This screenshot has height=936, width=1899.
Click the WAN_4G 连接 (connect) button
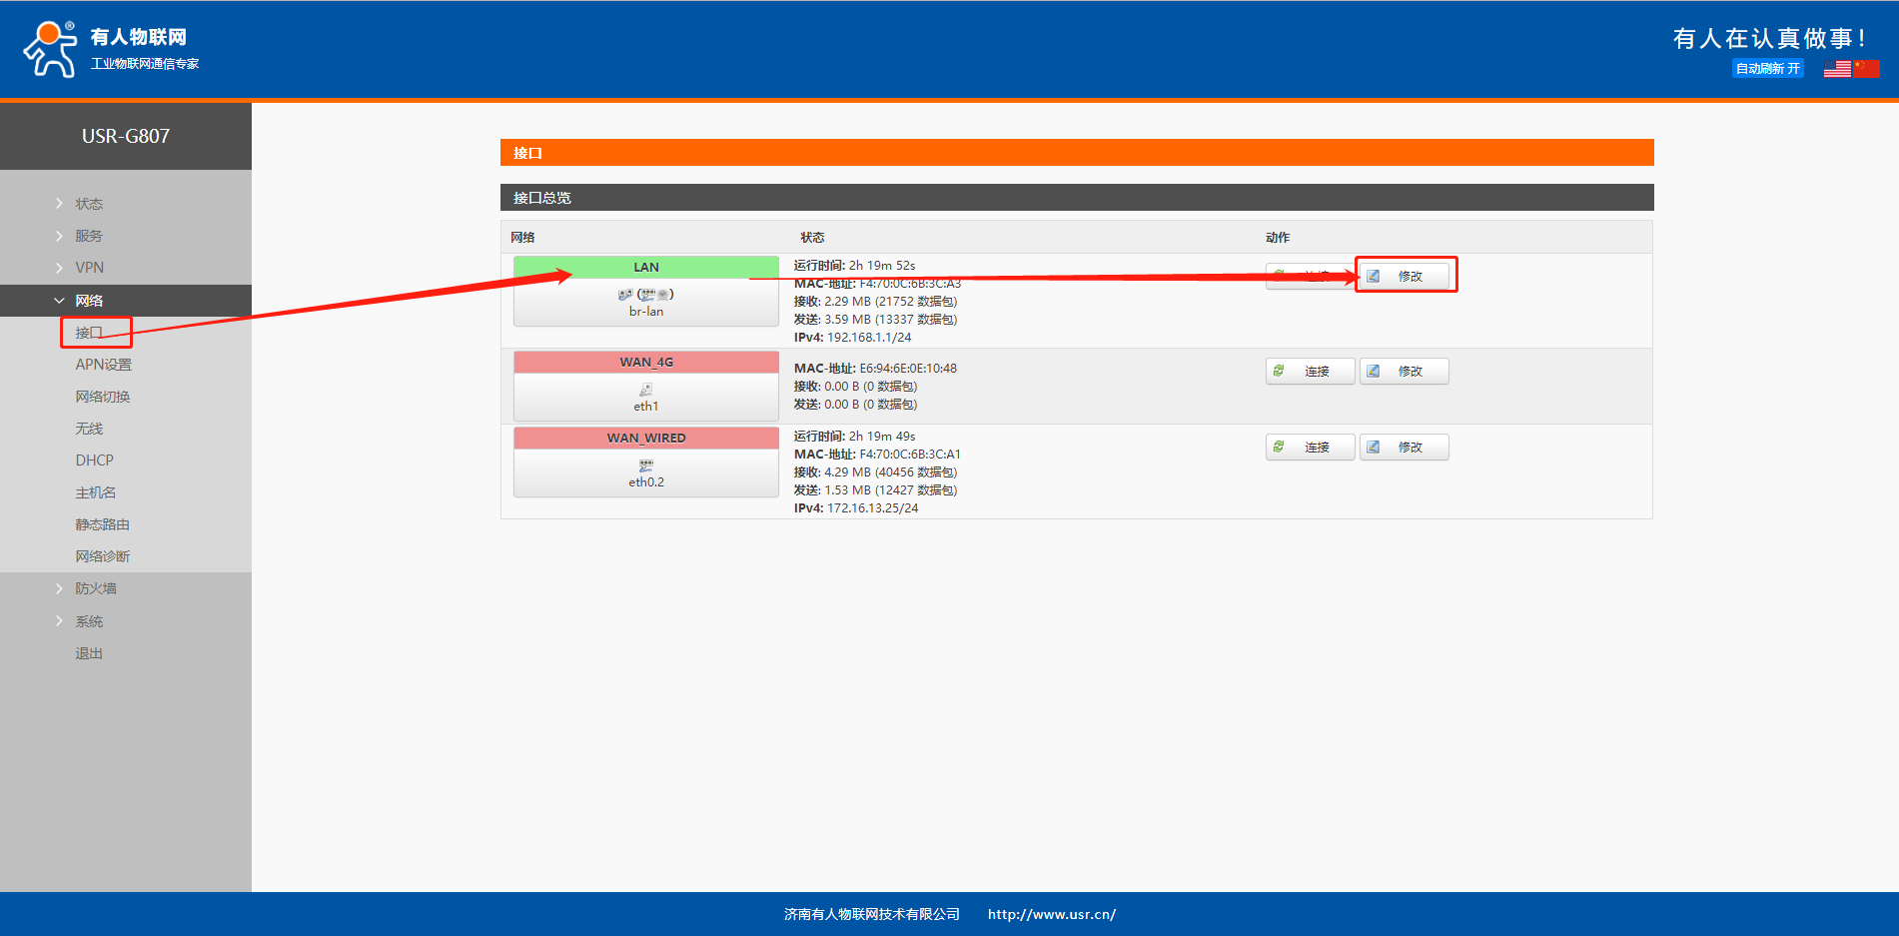[1310, 372]
